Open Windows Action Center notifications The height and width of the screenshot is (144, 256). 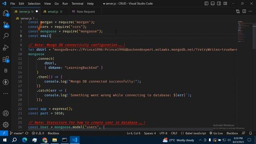(249, 140)
